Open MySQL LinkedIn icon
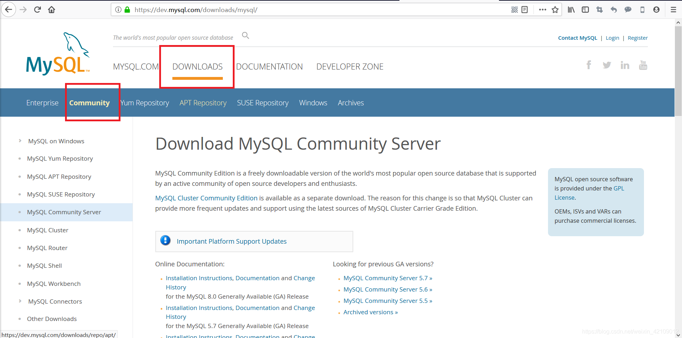 click(x=625, y=65)
